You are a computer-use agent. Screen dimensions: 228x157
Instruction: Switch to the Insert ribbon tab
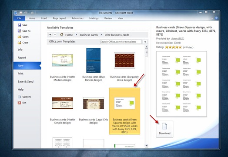[44, 18]
